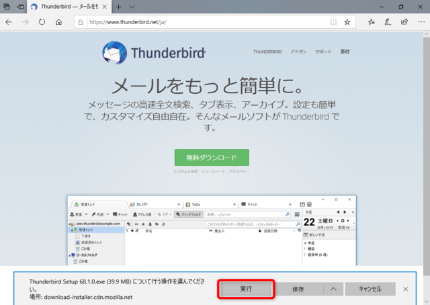Click the add notes pen icon

388,22
